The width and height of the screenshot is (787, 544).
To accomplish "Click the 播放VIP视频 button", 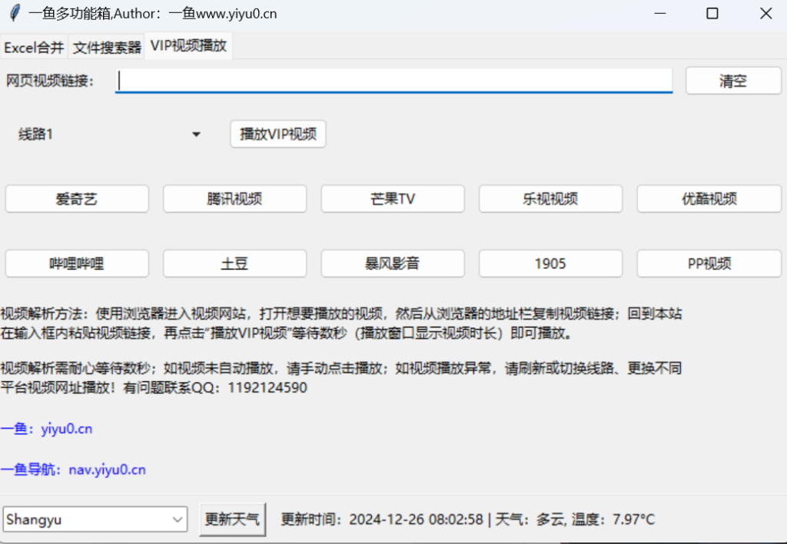I will pos(278,134).
